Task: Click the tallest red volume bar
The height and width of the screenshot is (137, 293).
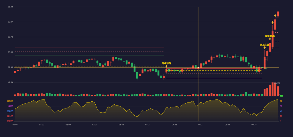Action: (x=272, y=89)
